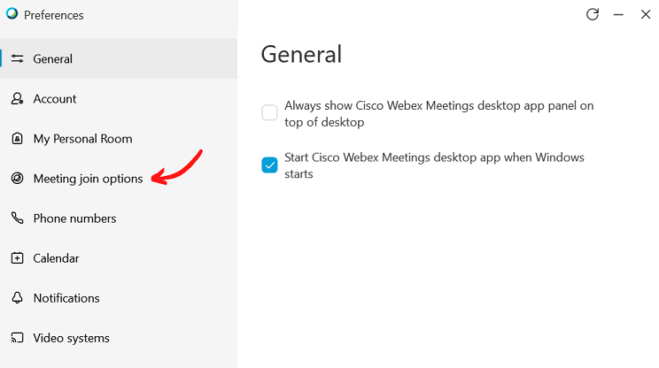Minimize the Preferences window
Screen dimensions: 659x368
[x=618, y=14]
